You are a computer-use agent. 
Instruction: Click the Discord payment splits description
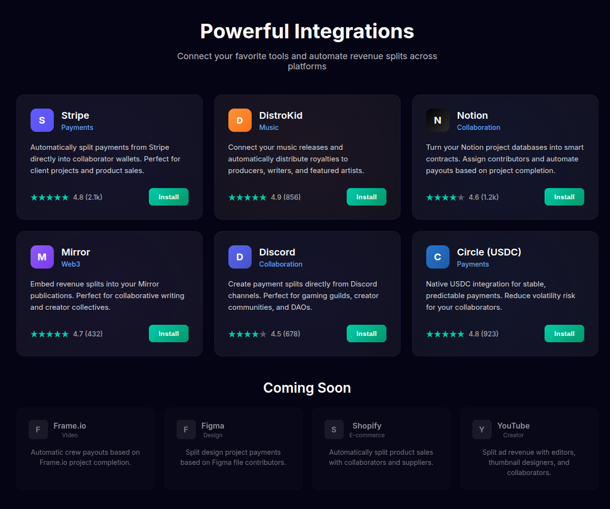(x=304, y=296)
